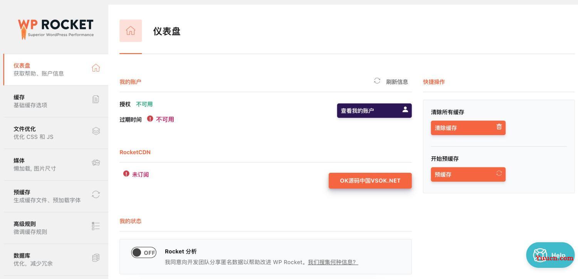Click the 开始预缓存 label

tap(445, 159)
